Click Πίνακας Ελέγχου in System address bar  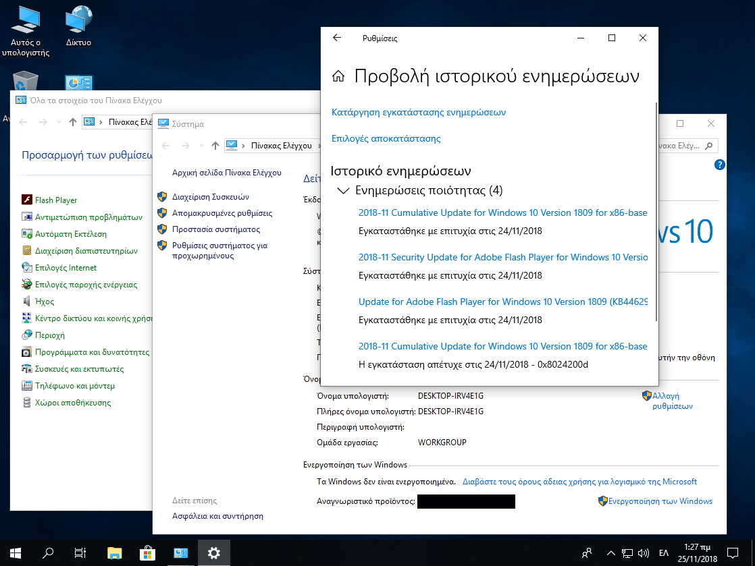281,146
